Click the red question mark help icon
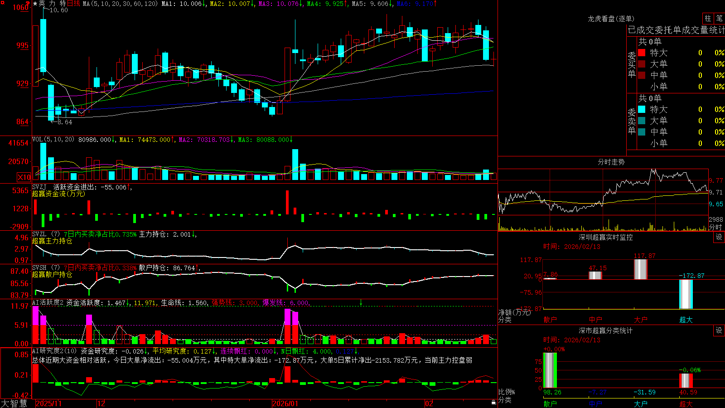This screenshot has width=725, height=408. pyautogui.click(x=28, y=3)
